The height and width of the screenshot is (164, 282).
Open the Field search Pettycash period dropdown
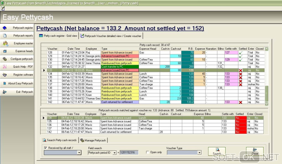(114, 153)
